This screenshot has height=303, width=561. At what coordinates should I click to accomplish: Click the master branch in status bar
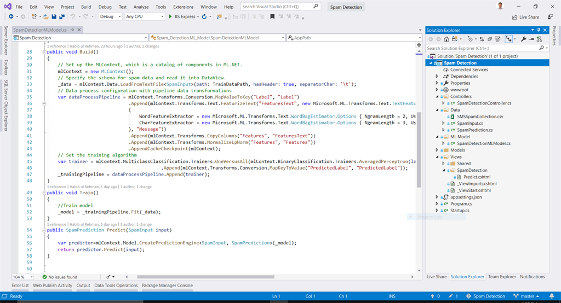click(x=527, y=296)
